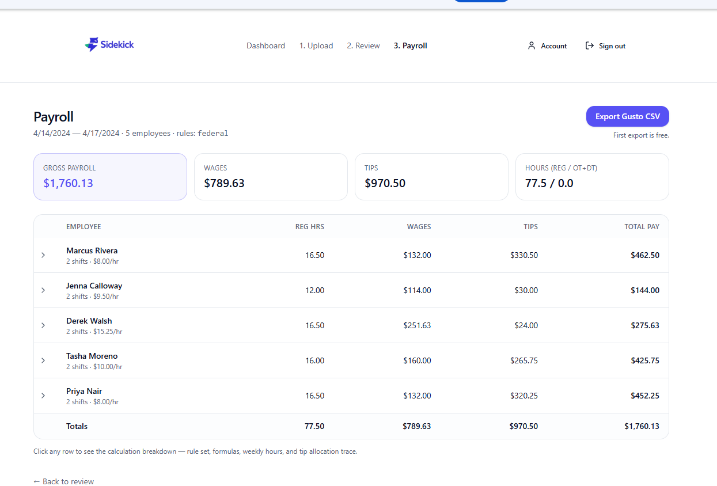Click the Tasha Moreno name
Viewport: 717px width, 486px height.
pos(92,356)
